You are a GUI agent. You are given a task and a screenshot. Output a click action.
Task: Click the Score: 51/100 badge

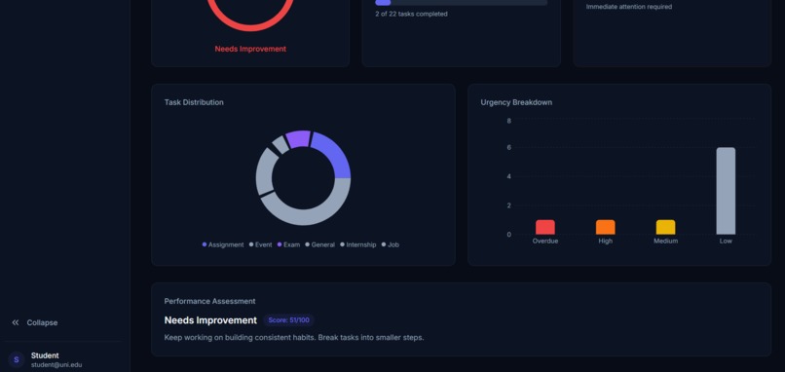(x=289, y=320)
